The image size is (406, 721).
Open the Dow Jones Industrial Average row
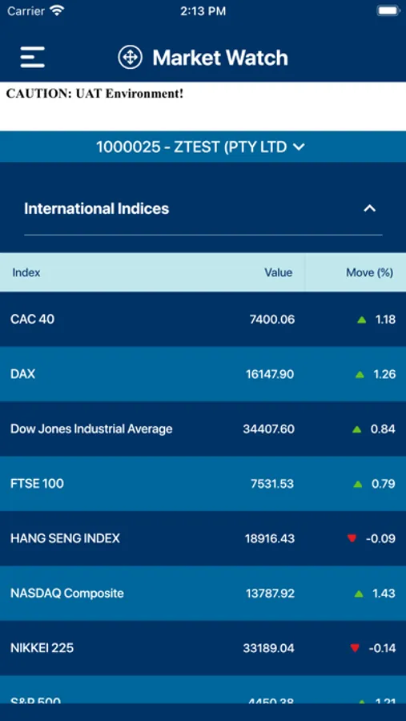tap(203, 429)
